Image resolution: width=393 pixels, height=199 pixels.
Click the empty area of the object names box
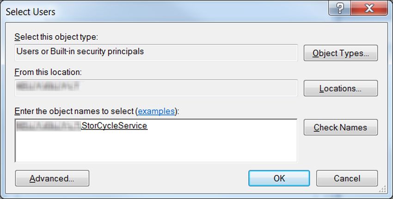click(156, 147)
